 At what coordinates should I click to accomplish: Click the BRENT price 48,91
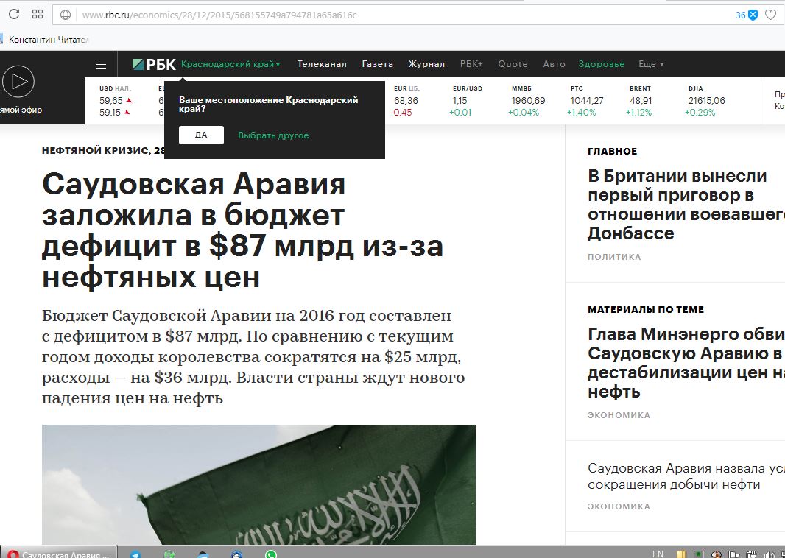point(641,101)
